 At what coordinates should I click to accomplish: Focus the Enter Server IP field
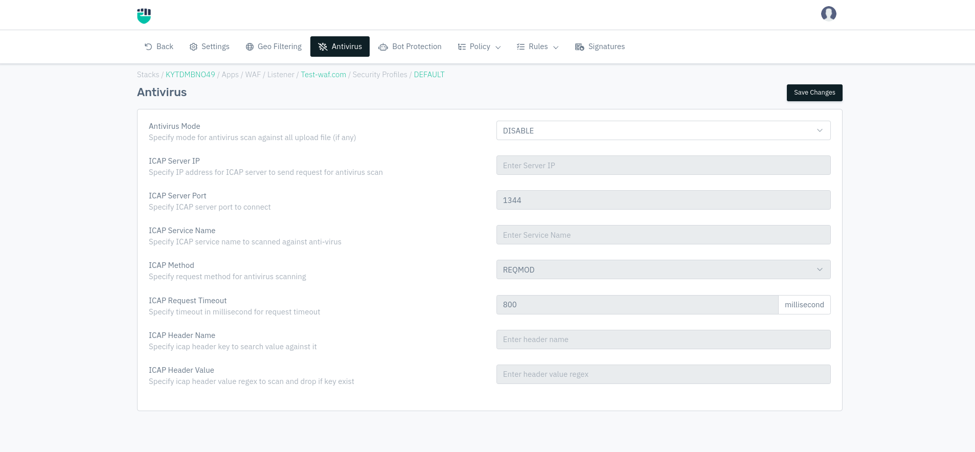tap(663, 165)
